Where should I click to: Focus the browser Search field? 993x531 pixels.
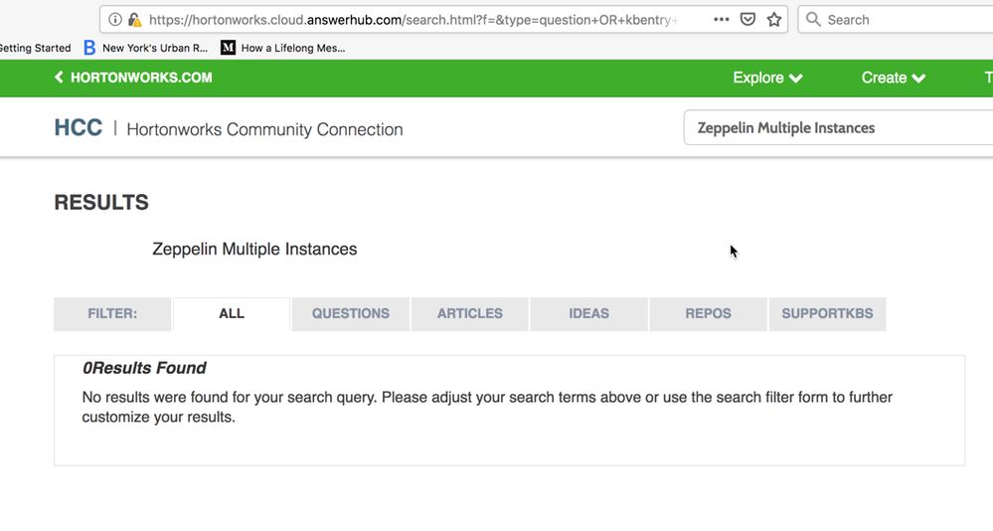pos(895,20)
